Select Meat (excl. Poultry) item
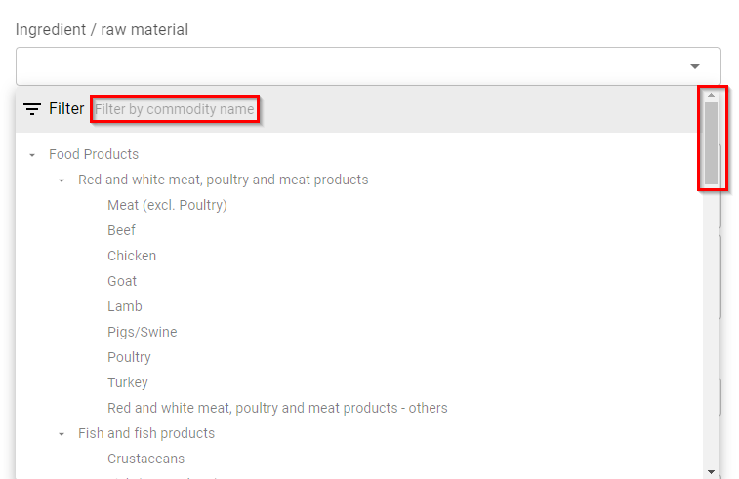This screenshot has width=739, height=479. click(x=167, y=205)
